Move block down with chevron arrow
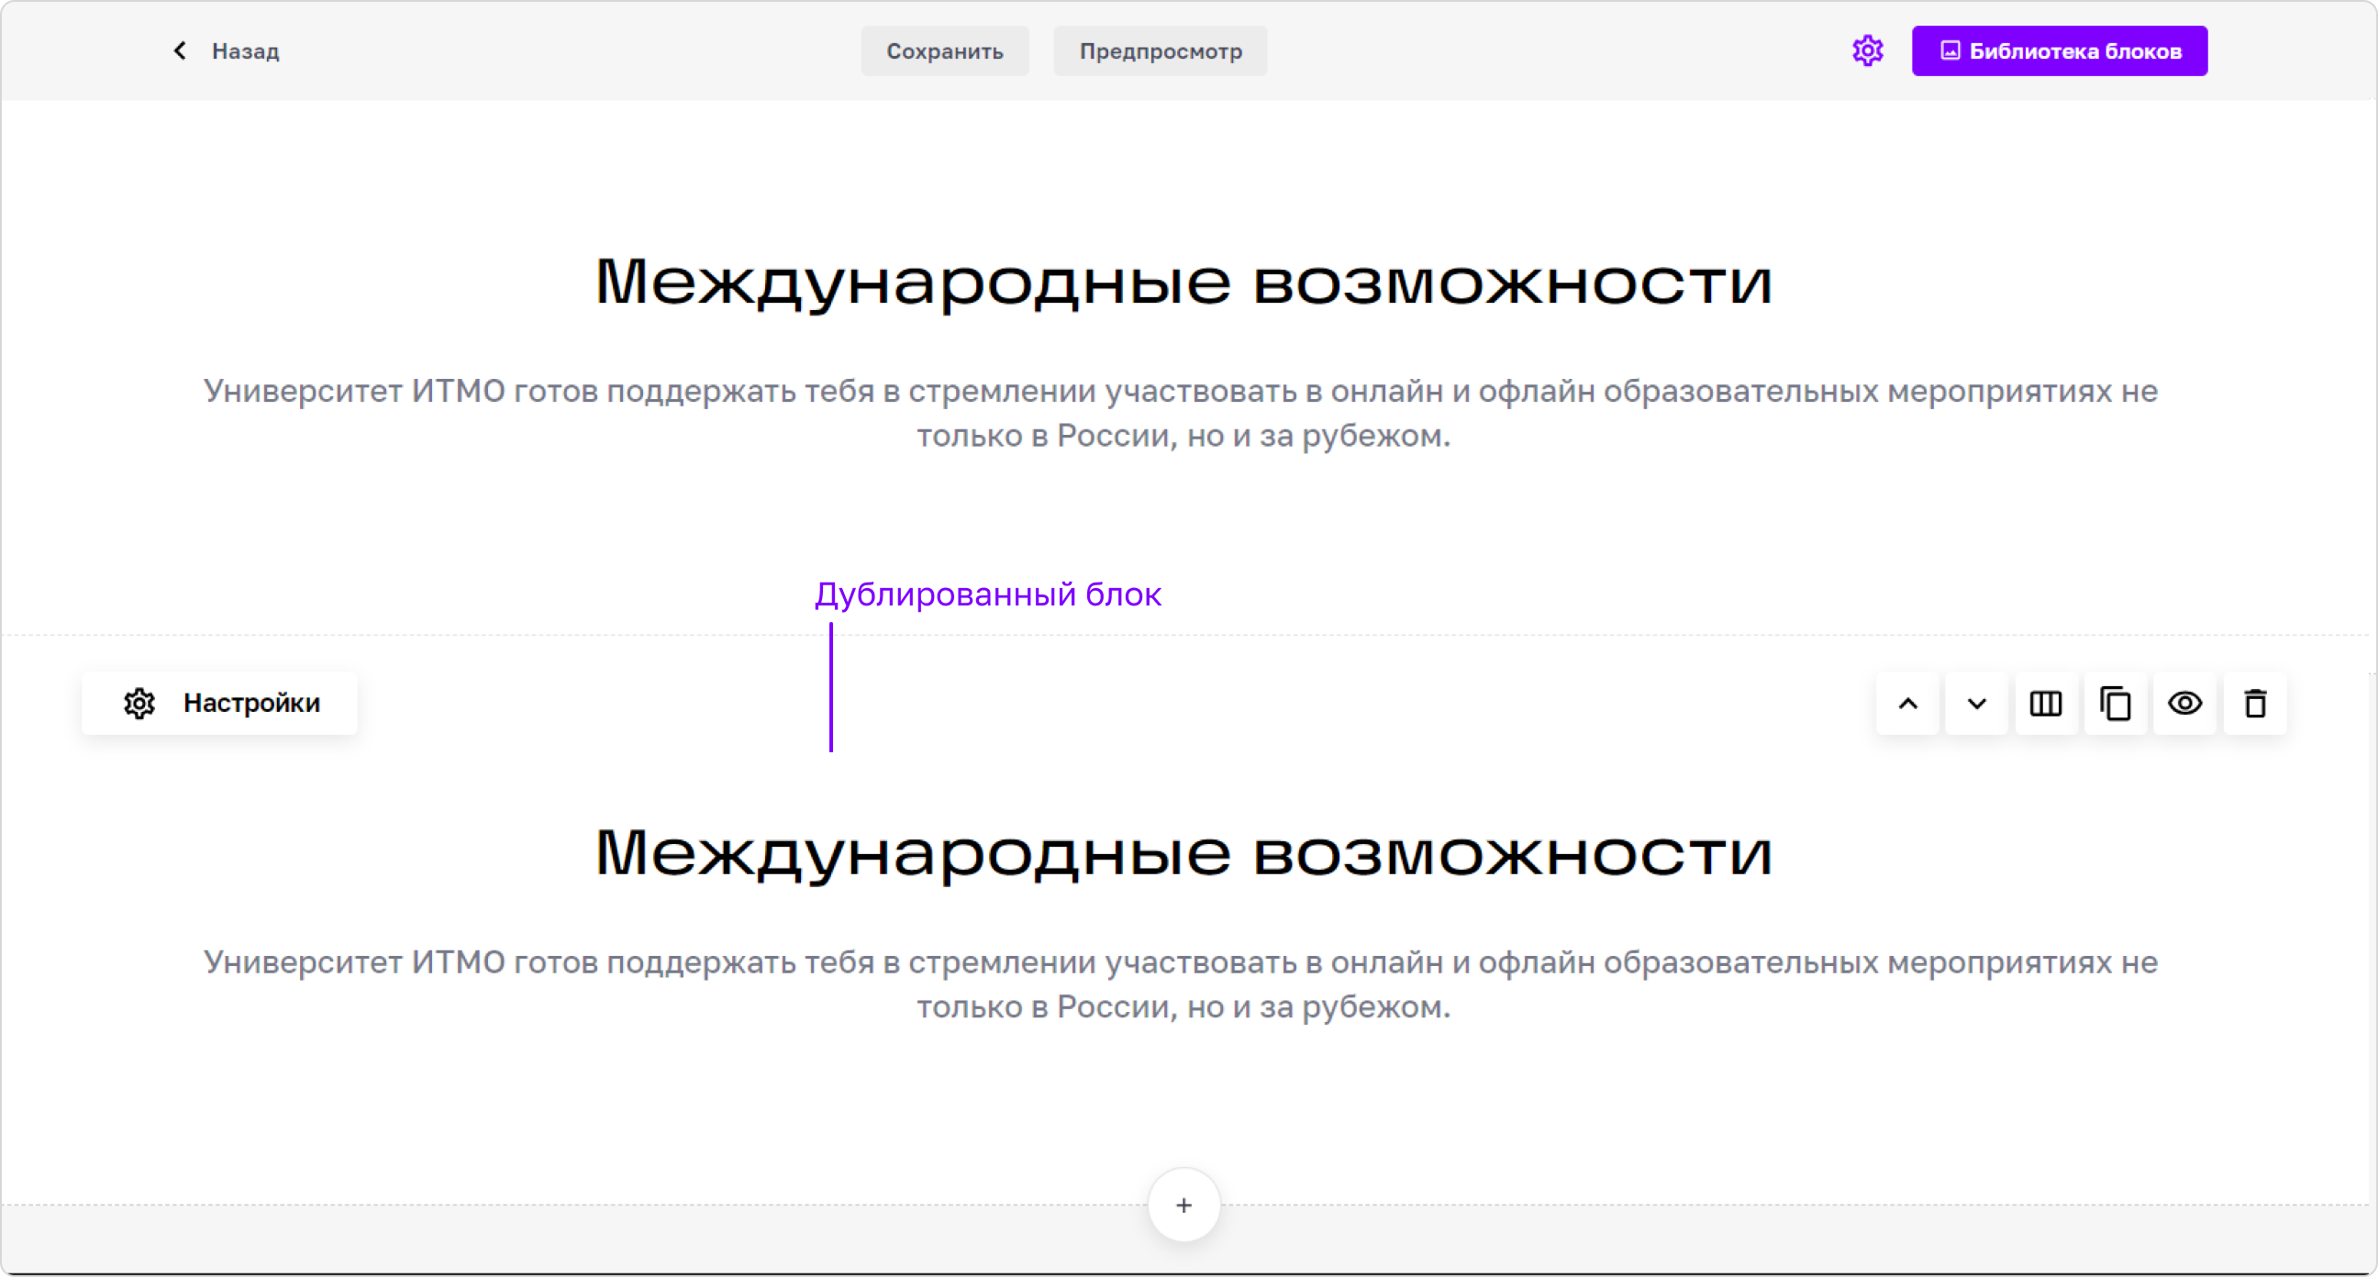 [x=1976, y=704]
